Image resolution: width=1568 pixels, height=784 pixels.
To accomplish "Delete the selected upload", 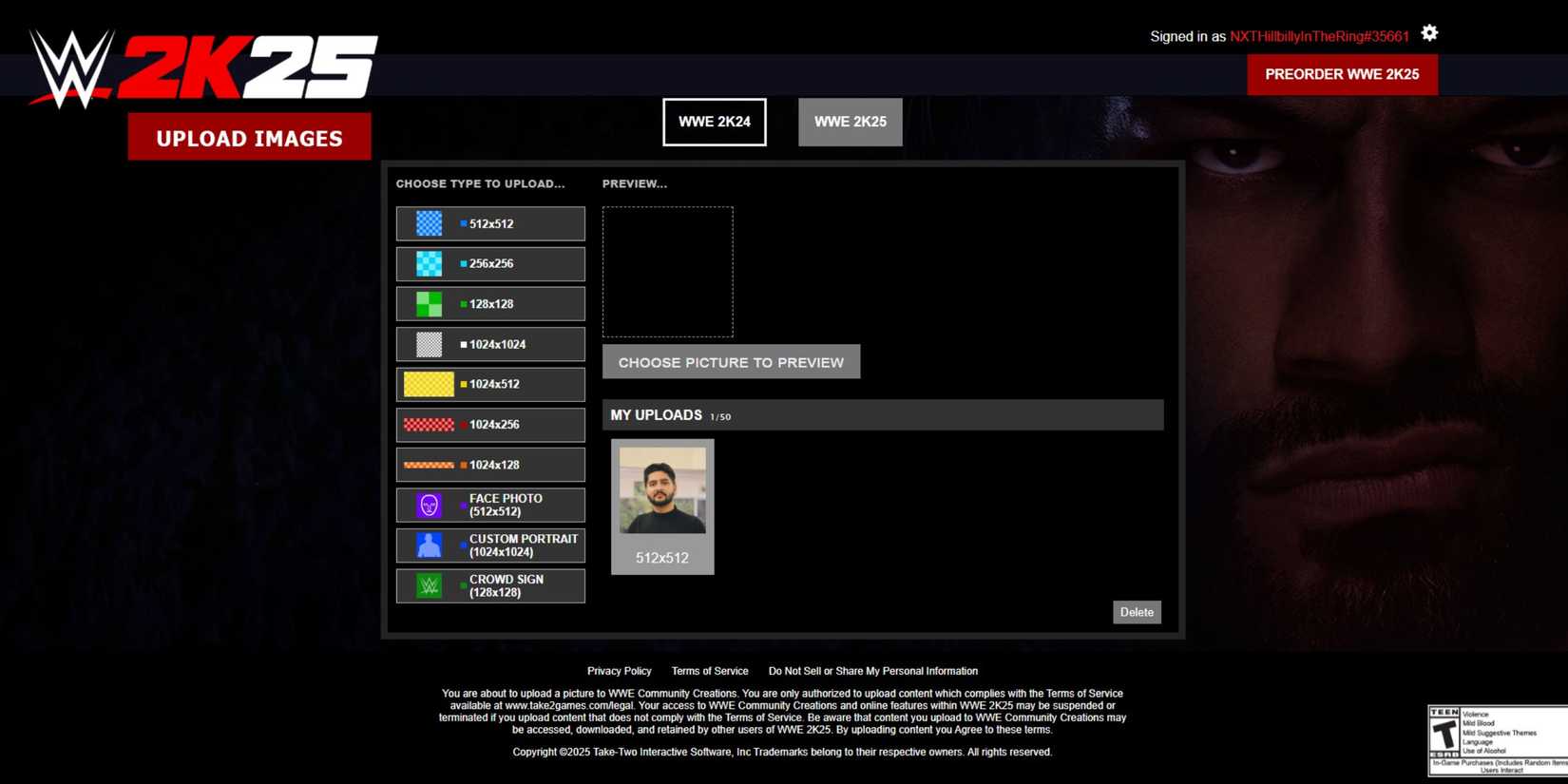I will (x=1137, y=612).
